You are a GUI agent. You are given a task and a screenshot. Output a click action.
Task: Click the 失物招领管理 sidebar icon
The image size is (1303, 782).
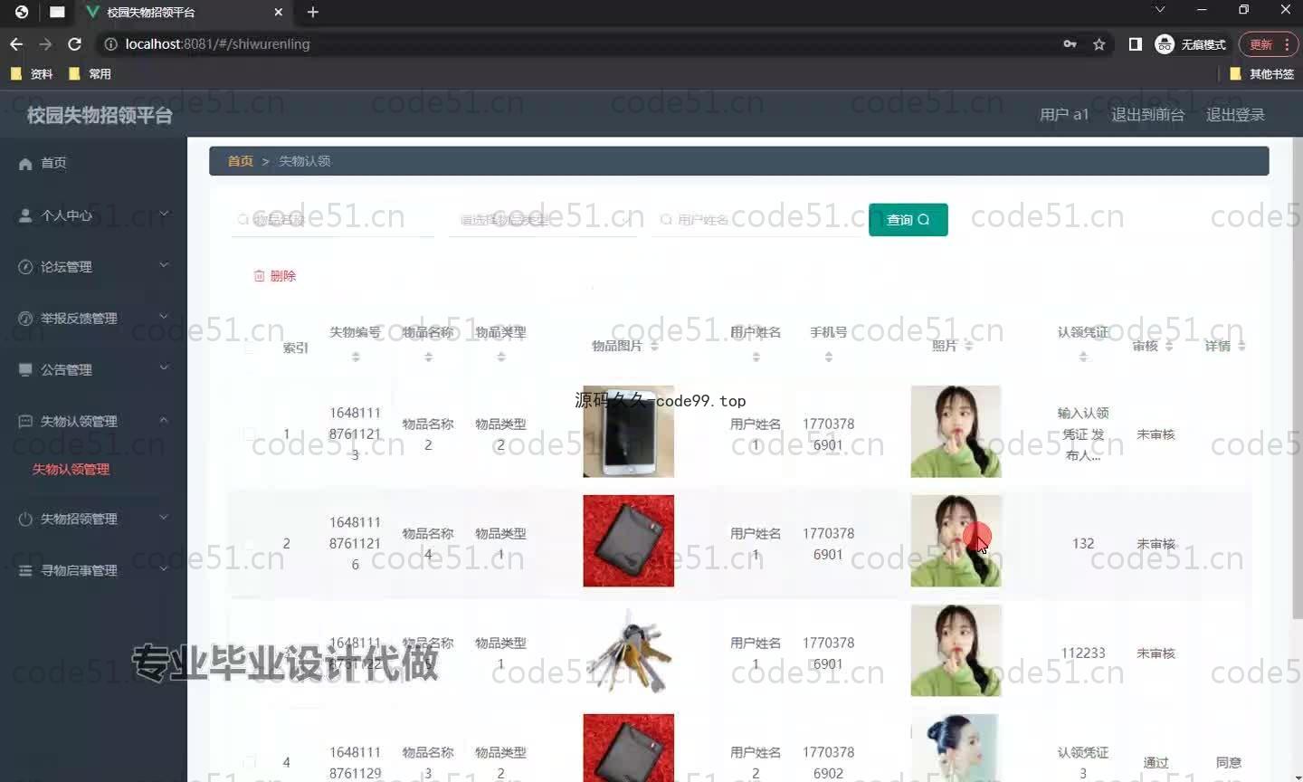click(25, 519)
